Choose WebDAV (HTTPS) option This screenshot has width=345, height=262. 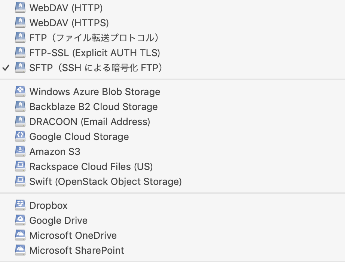[69, 23]
